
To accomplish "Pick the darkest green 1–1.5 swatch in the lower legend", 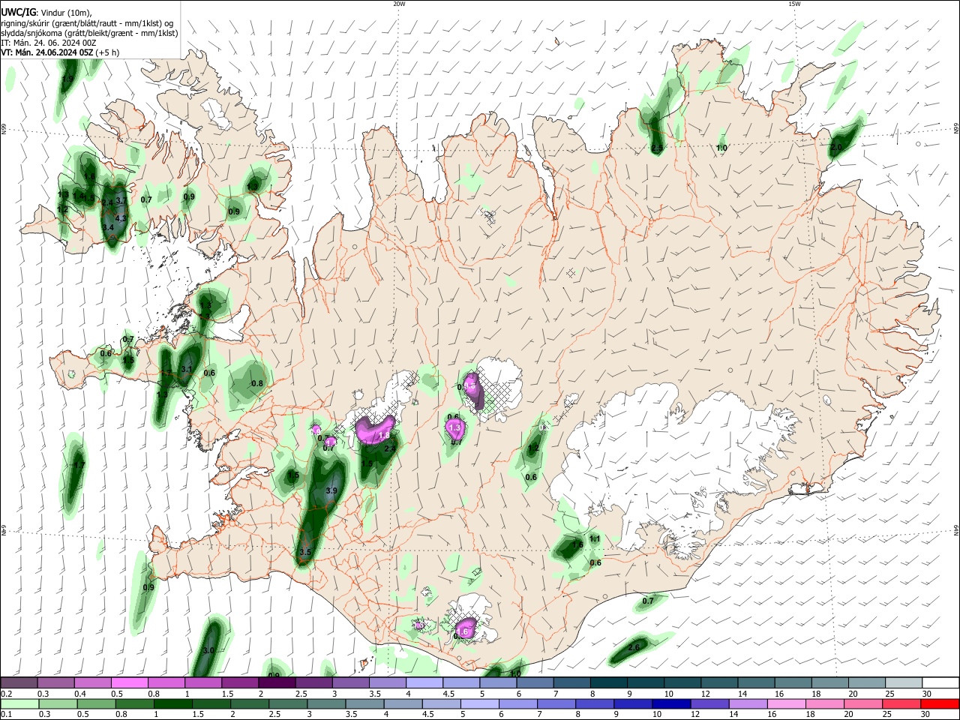I will coord(172,703).
